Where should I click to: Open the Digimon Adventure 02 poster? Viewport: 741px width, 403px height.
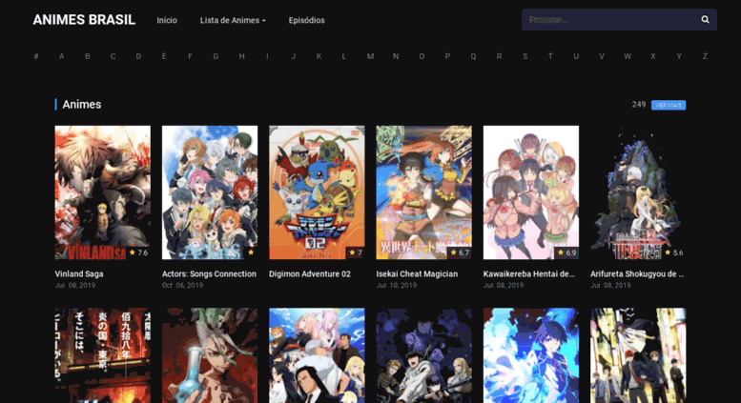pos(317,192)
